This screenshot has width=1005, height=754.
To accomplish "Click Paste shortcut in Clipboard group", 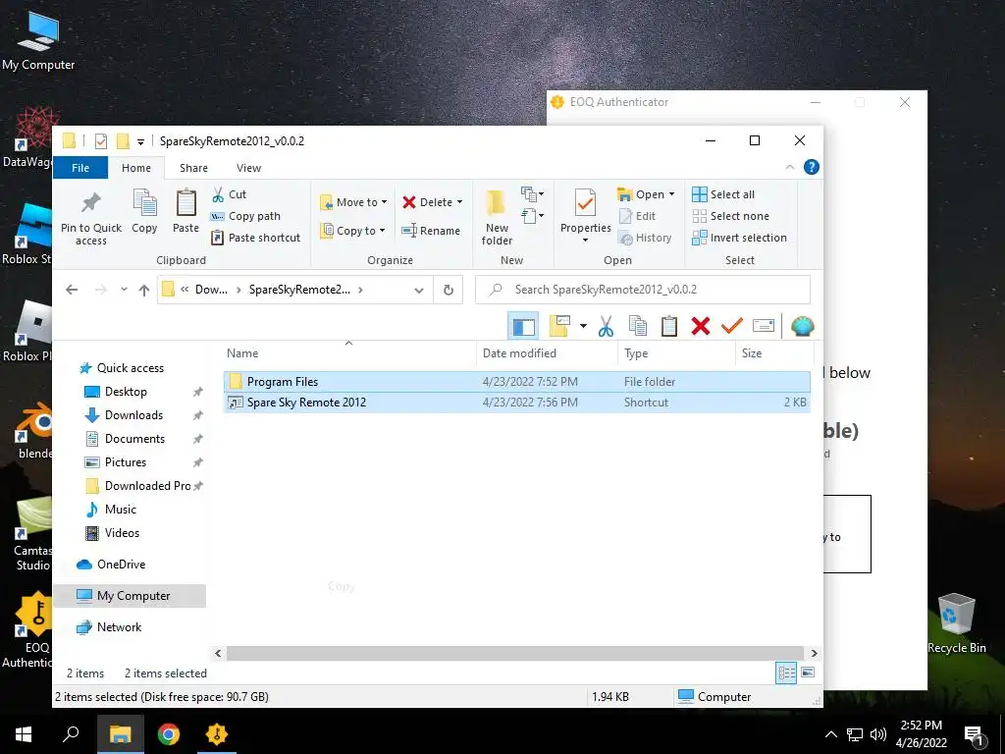I will tap(256, 238).
